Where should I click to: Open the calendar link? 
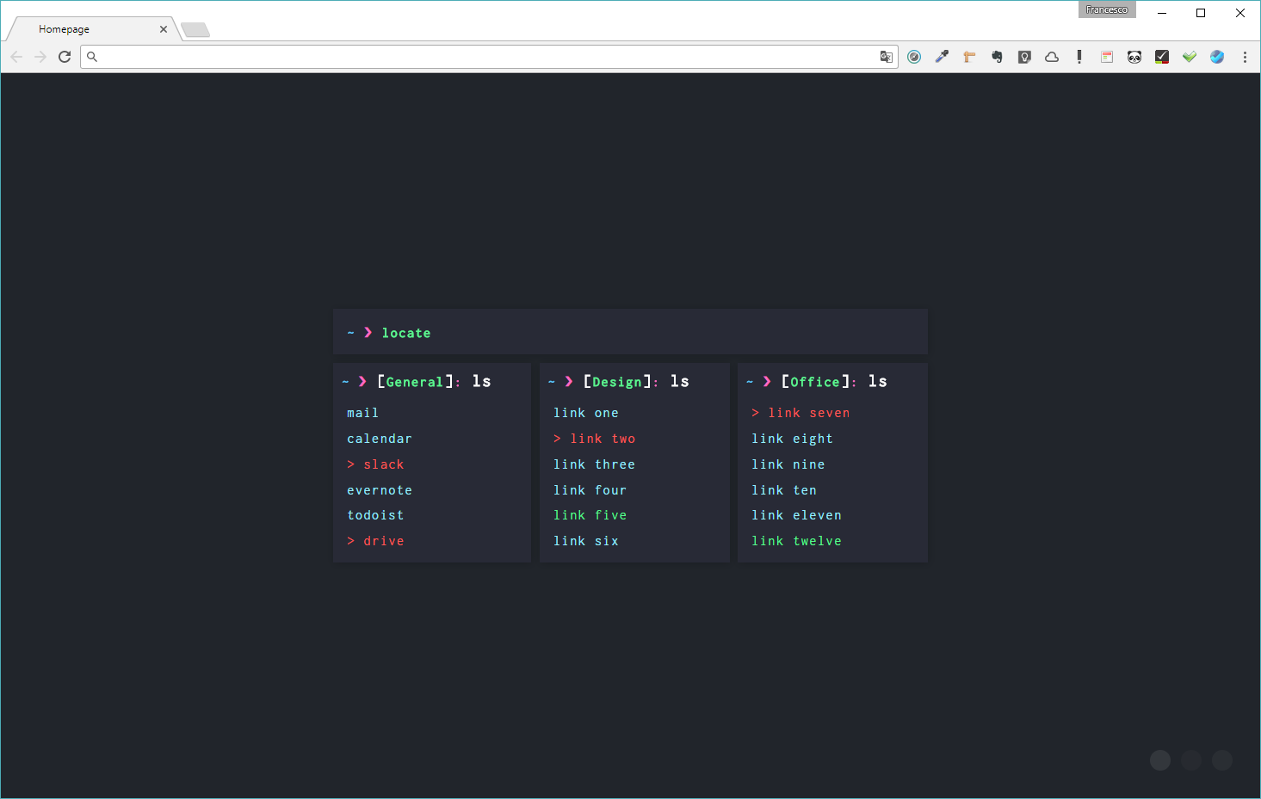click(x=380, y=439)
